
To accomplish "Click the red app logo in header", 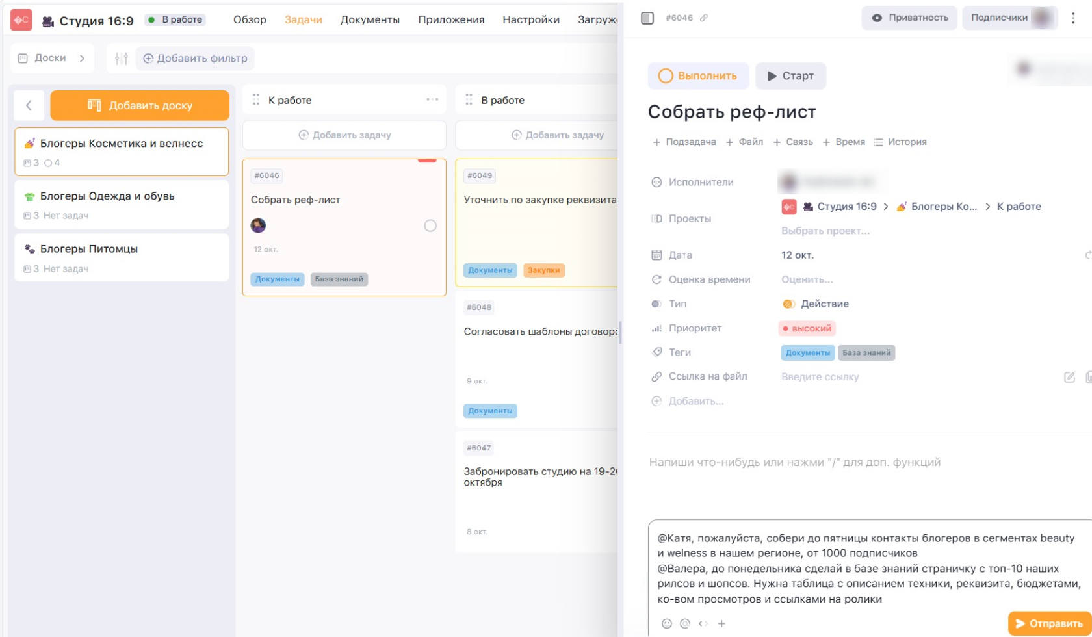I will coord(21,20).
